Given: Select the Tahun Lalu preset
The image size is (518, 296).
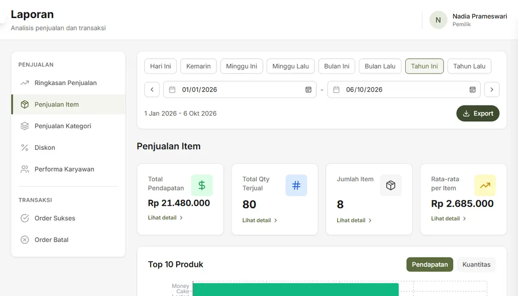Looking at the screenshot, I should [x=469, y=66].
